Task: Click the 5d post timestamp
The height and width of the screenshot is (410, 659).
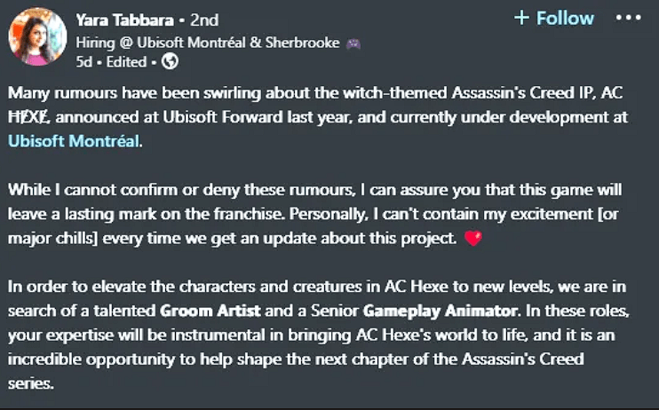Action: tap(84, 62)
